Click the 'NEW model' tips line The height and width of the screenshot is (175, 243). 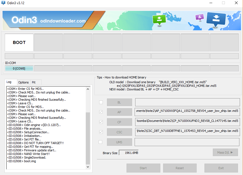pyautogui.click(x=144, y=89)
